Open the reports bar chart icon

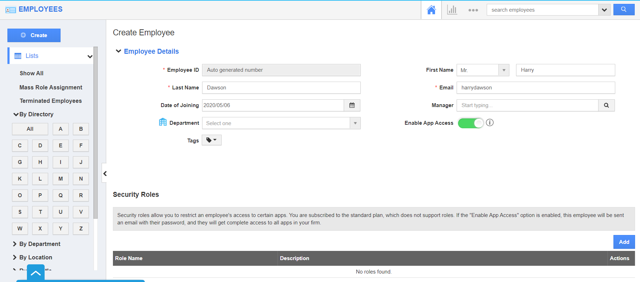click(x=452, y=10)
